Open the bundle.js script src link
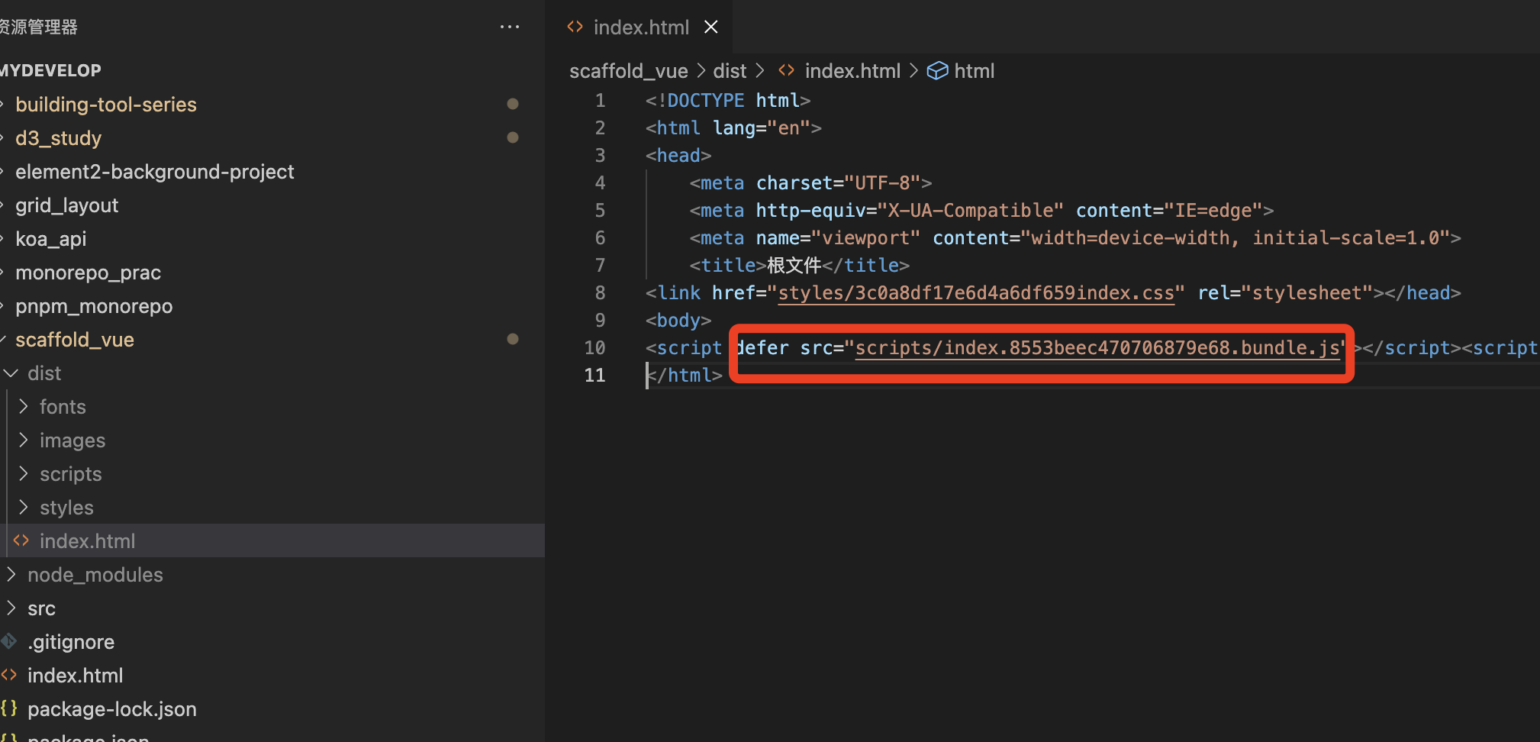This screenshot has height=742, width=1540. (x=1097, y=348)
